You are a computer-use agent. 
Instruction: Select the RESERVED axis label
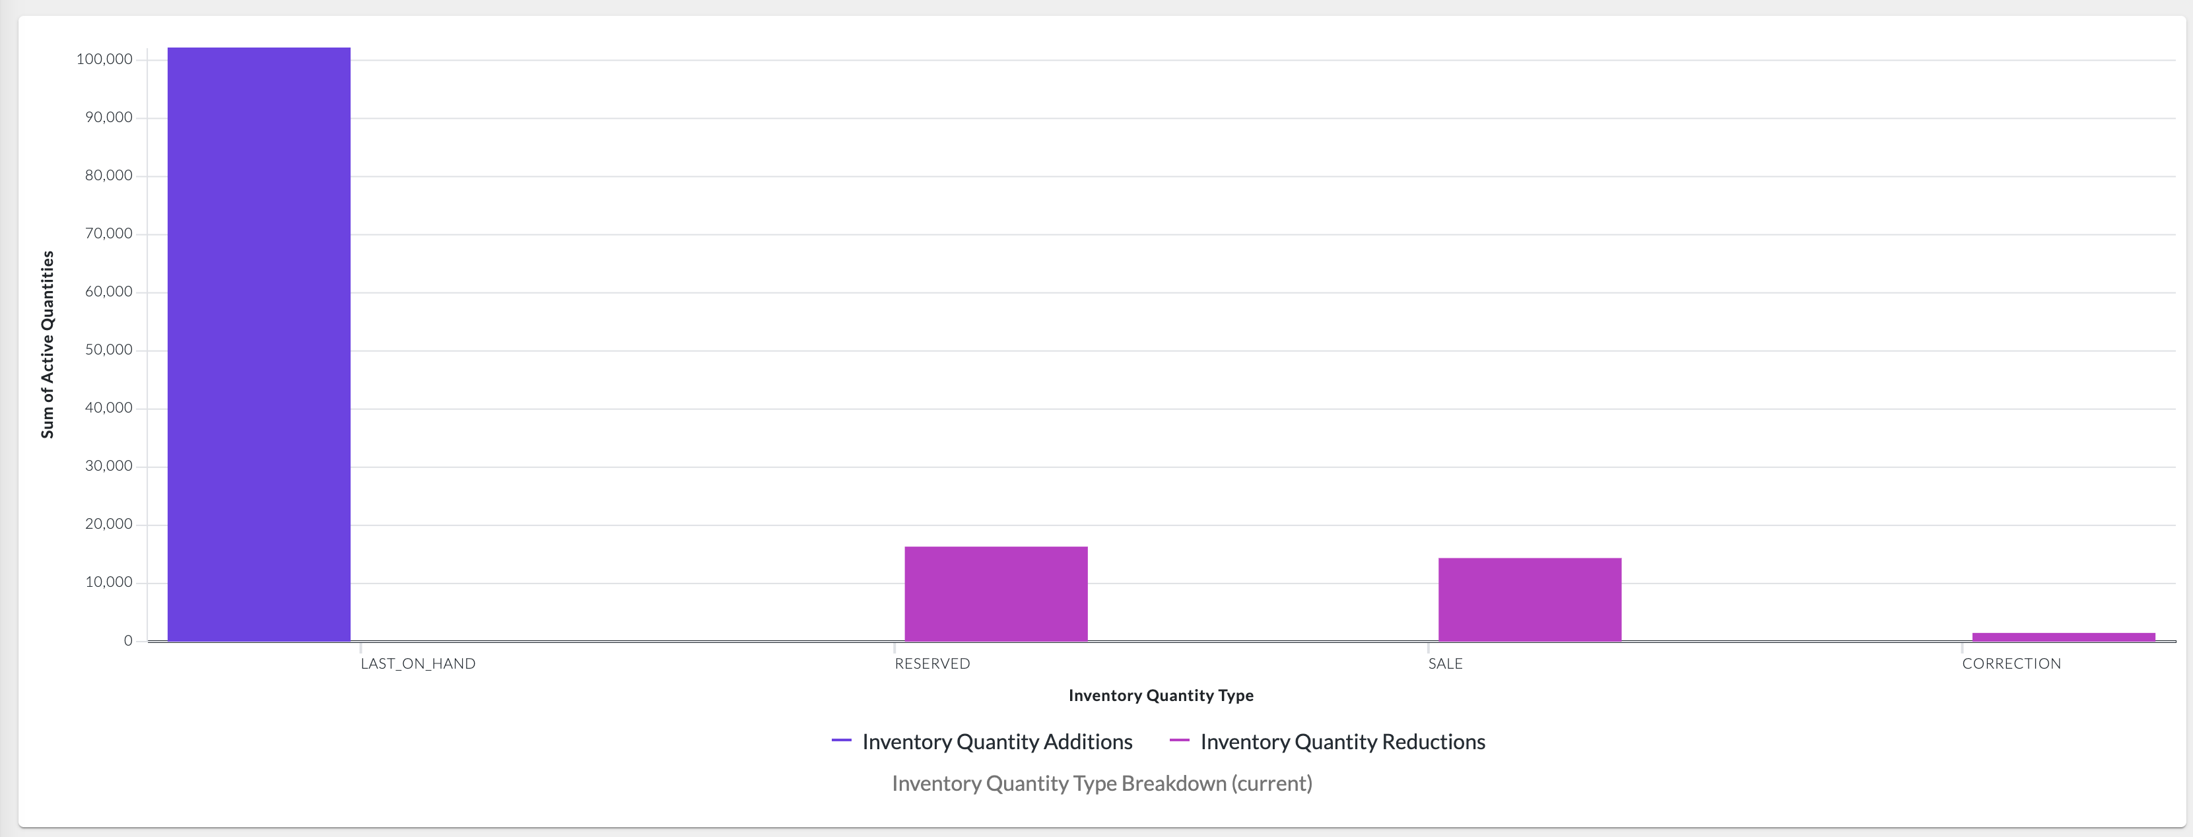tap(931, 663)
